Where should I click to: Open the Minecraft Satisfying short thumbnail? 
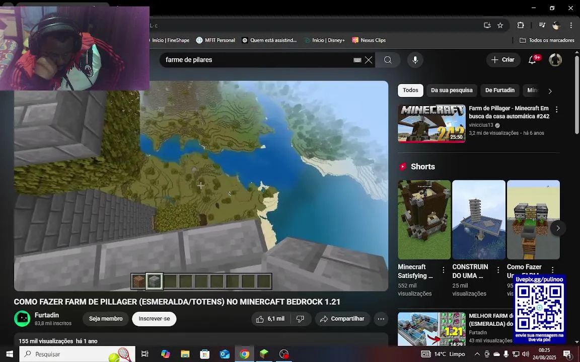tap(424, 220)
